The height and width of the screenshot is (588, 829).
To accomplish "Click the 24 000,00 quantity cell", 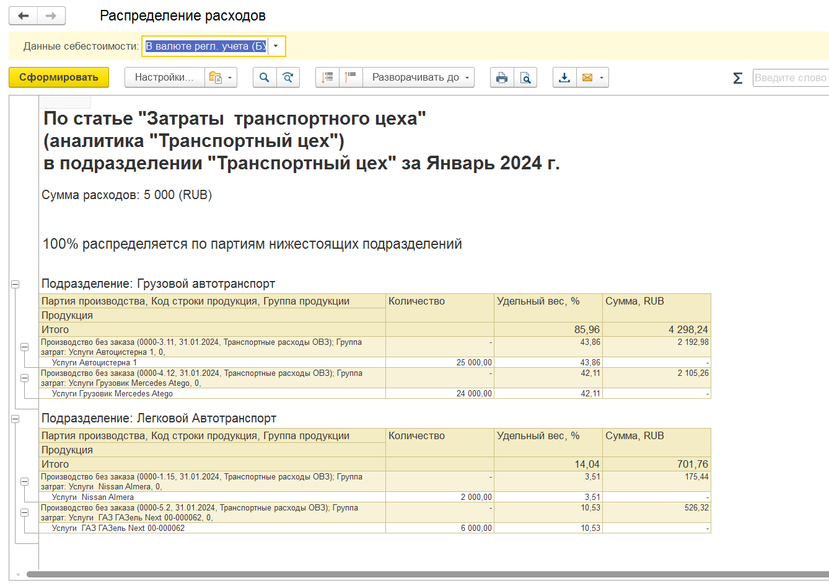I will pos(440,393).
